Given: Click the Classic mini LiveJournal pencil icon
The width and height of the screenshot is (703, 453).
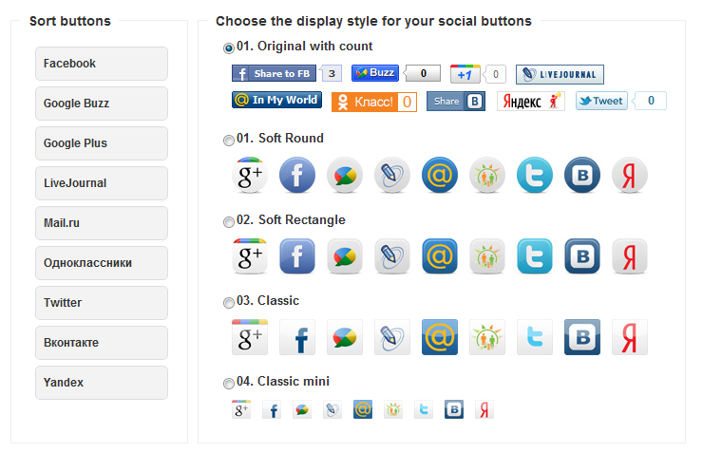Looking at the screenshot, I should coord(332,409).
